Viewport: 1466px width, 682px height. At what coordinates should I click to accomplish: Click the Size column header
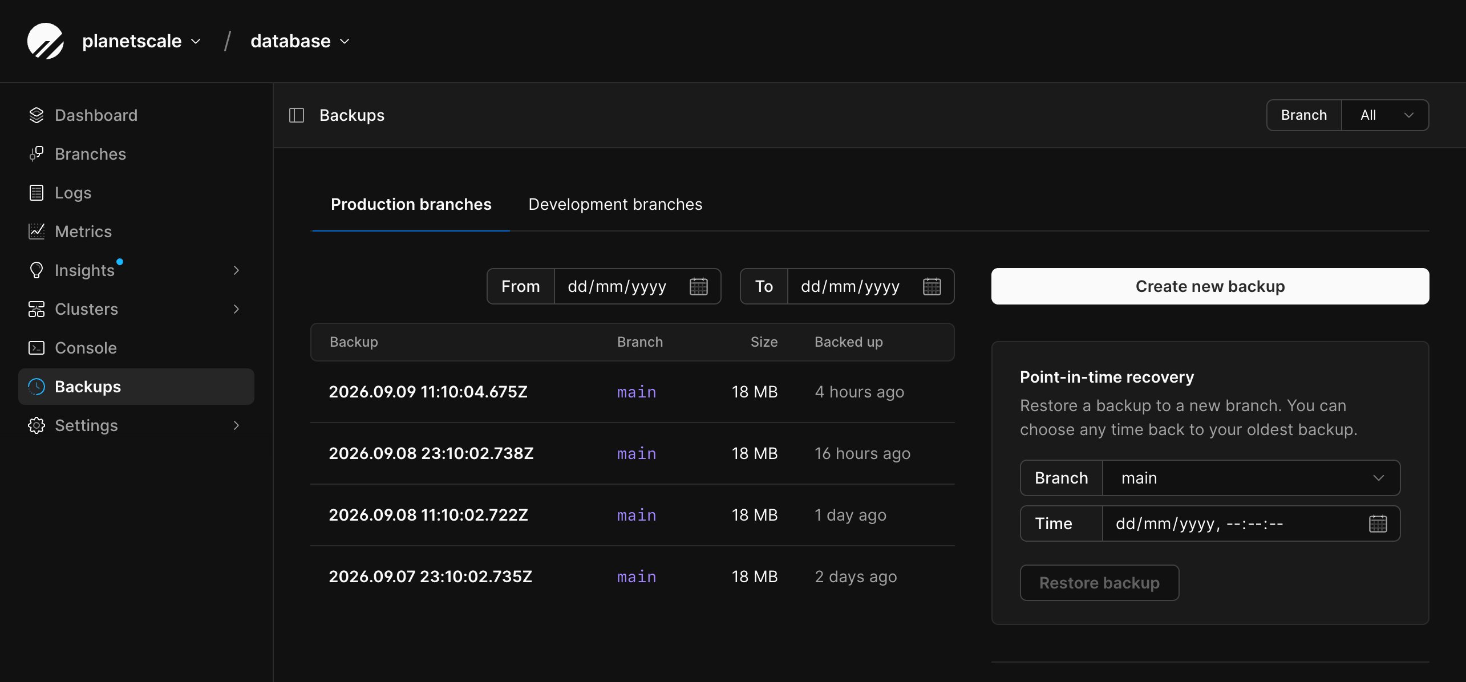point(764,342)
